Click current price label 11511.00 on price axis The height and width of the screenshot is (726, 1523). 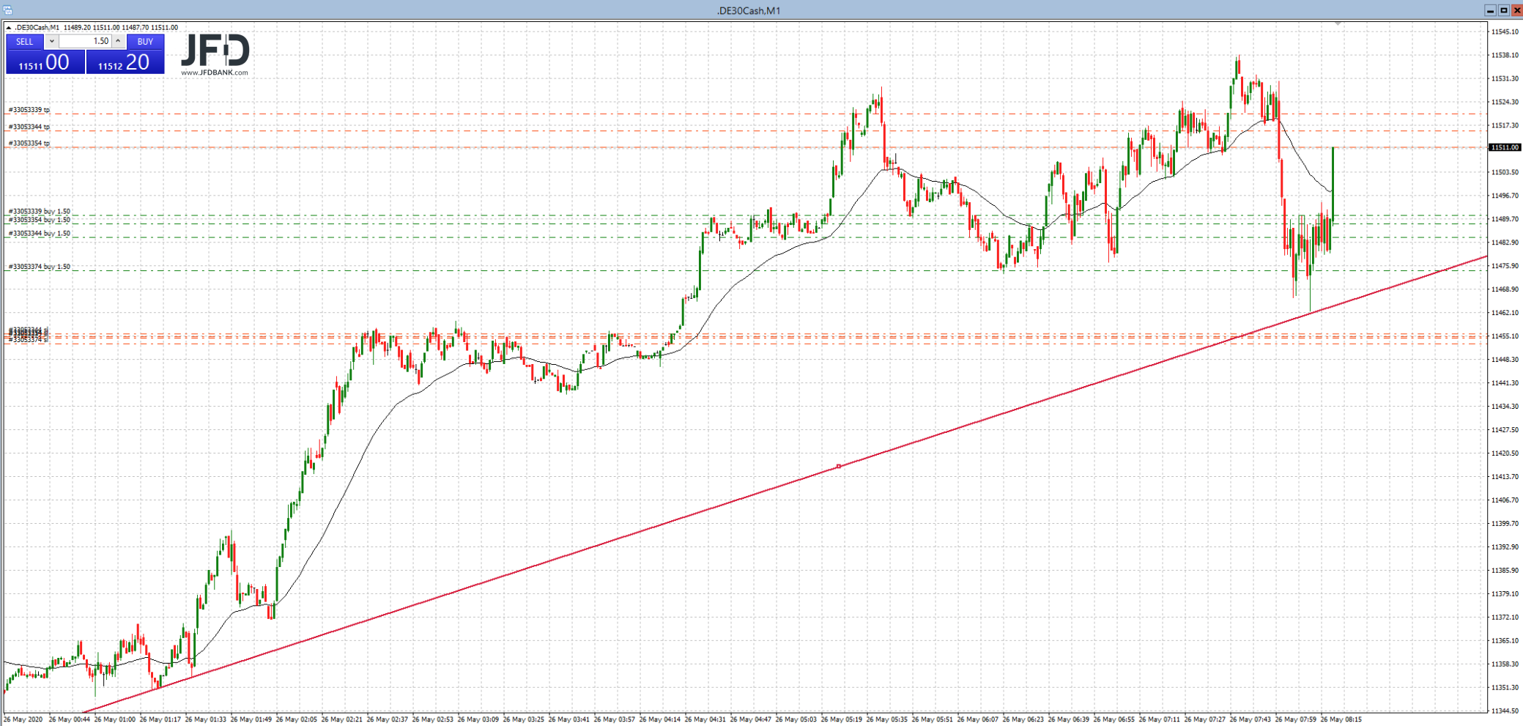(x=1504, y=147)
